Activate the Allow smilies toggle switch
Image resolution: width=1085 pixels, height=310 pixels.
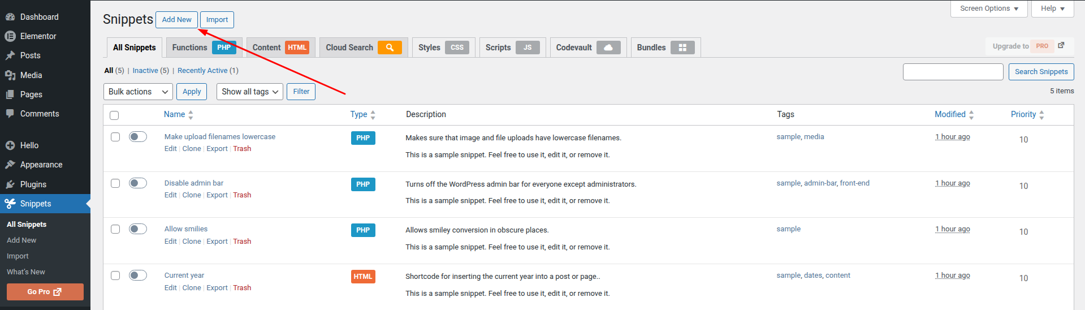point(138,229)
